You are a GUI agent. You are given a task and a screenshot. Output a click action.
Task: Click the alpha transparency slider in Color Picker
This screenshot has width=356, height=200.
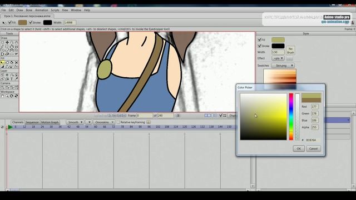(x=297, y=117)
